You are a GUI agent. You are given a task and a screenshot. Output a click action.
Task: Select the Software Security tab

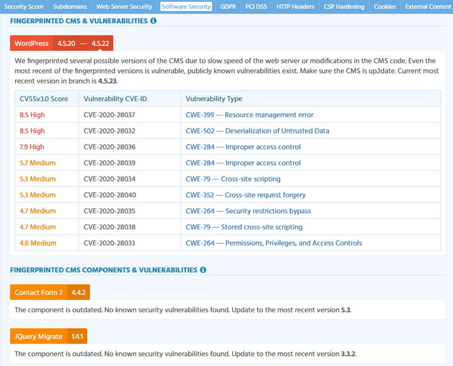click(186, 7)
